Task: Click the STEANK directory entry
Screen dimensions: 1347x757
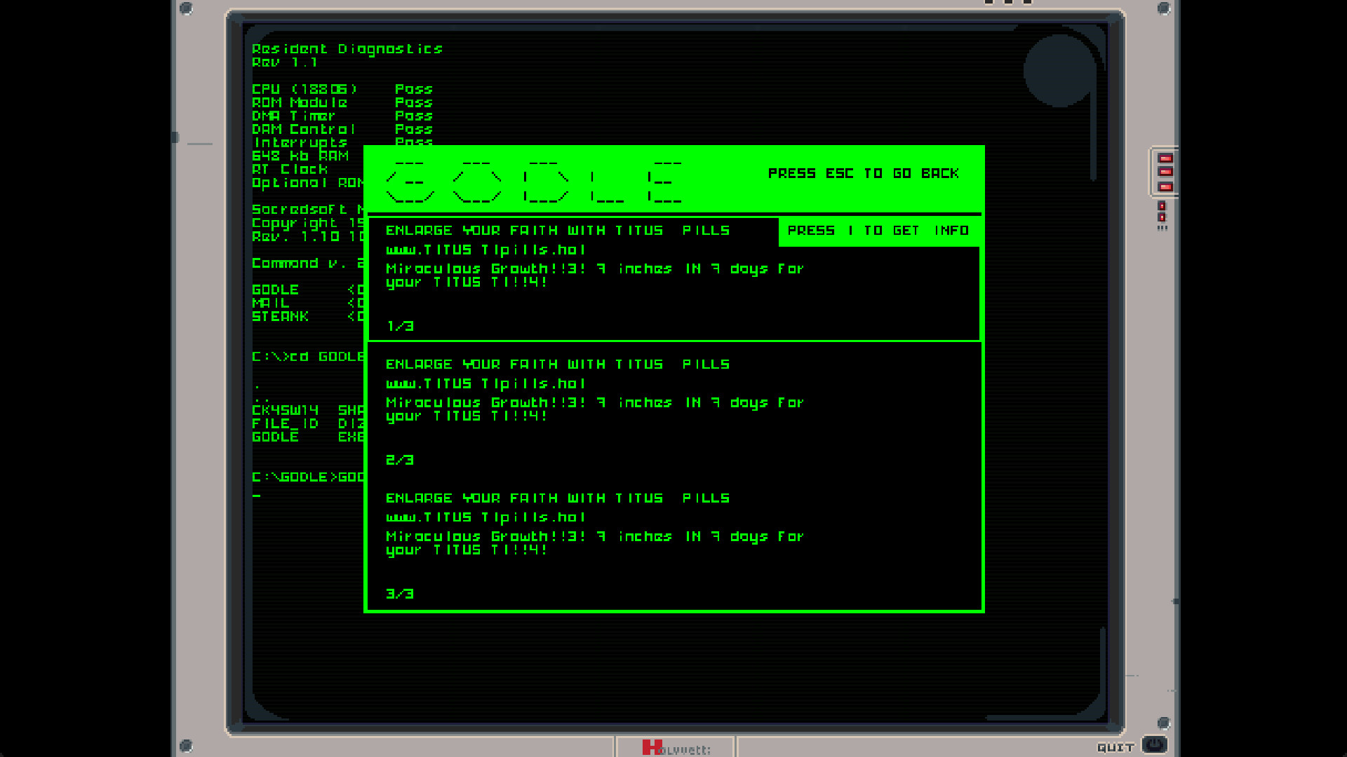Action: (x=281, y=316)
